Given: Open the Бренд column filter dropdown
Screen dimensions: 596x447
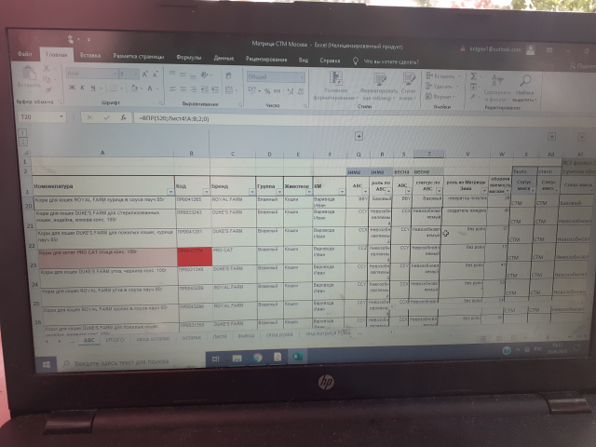Looking at the screenshot, I should pyautogui.click(x=252, y=192).
